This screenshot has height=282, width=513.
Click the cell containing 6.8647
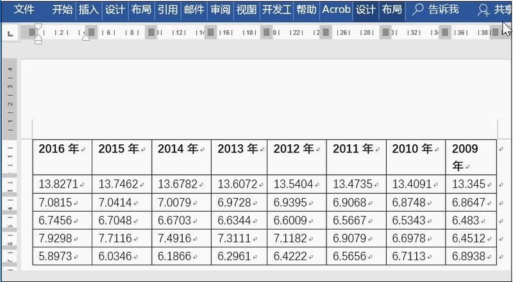(x=471, y=203)
